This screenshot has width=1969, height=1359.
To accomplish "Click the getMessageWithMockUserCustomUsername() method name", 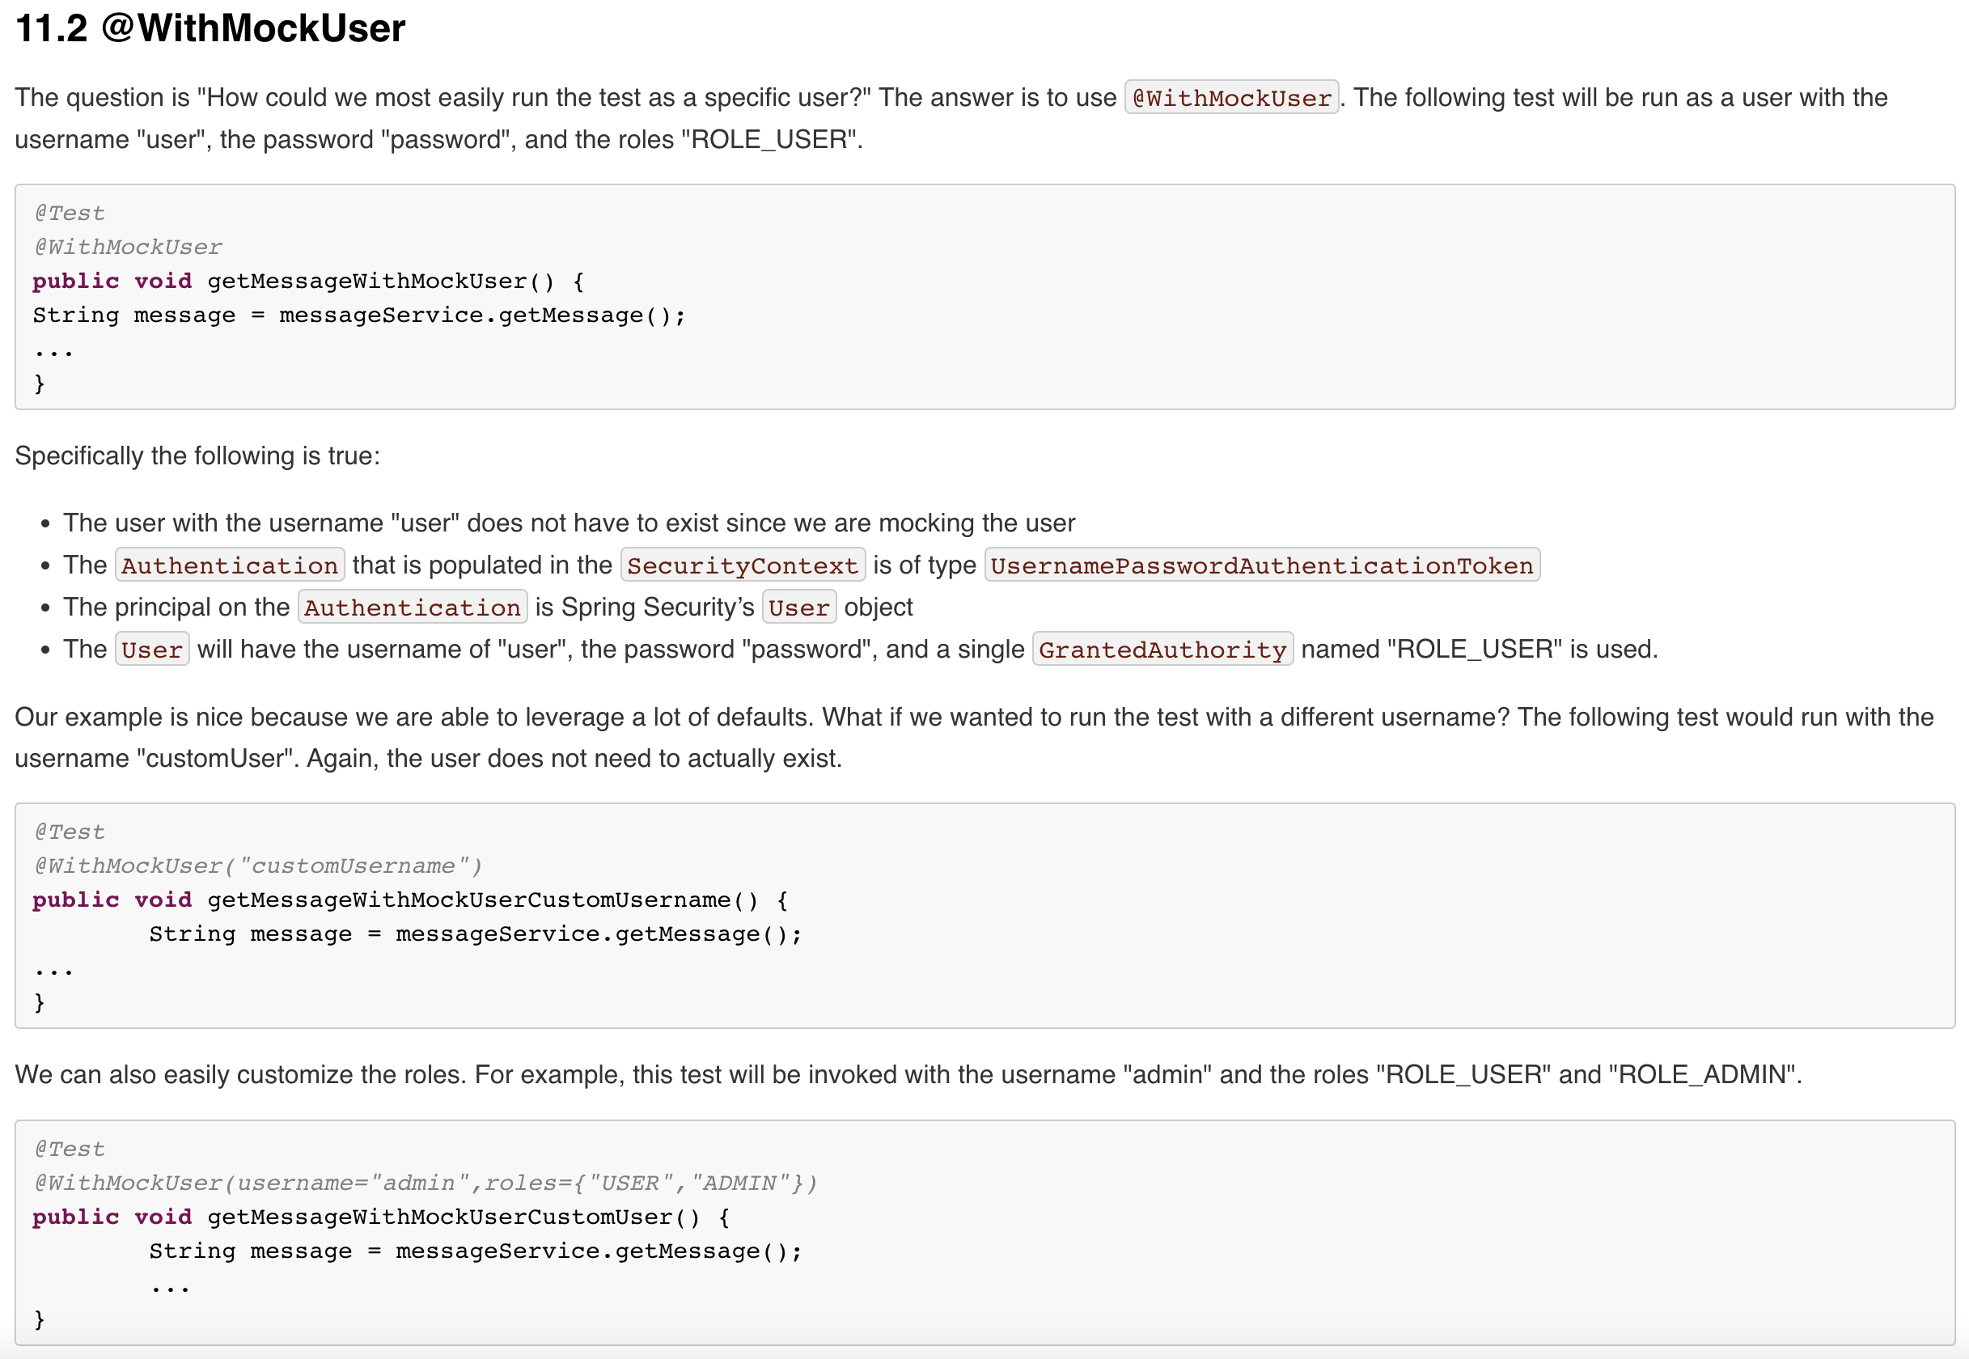I will point(482,900).
